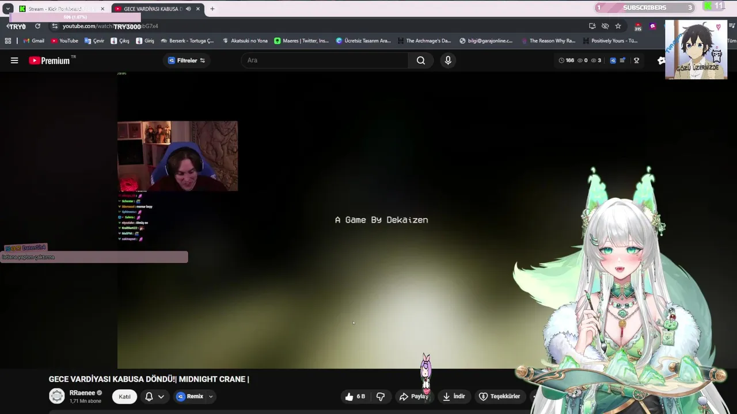
Task: Open the red extension showing 315
Action: 638,26
